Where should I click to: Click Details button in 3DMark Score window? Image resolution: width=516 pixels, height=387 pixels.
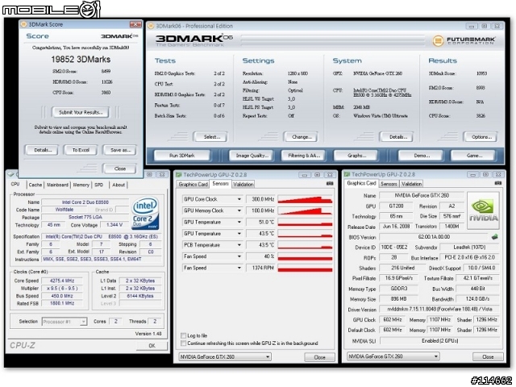[x=43, y=150]
